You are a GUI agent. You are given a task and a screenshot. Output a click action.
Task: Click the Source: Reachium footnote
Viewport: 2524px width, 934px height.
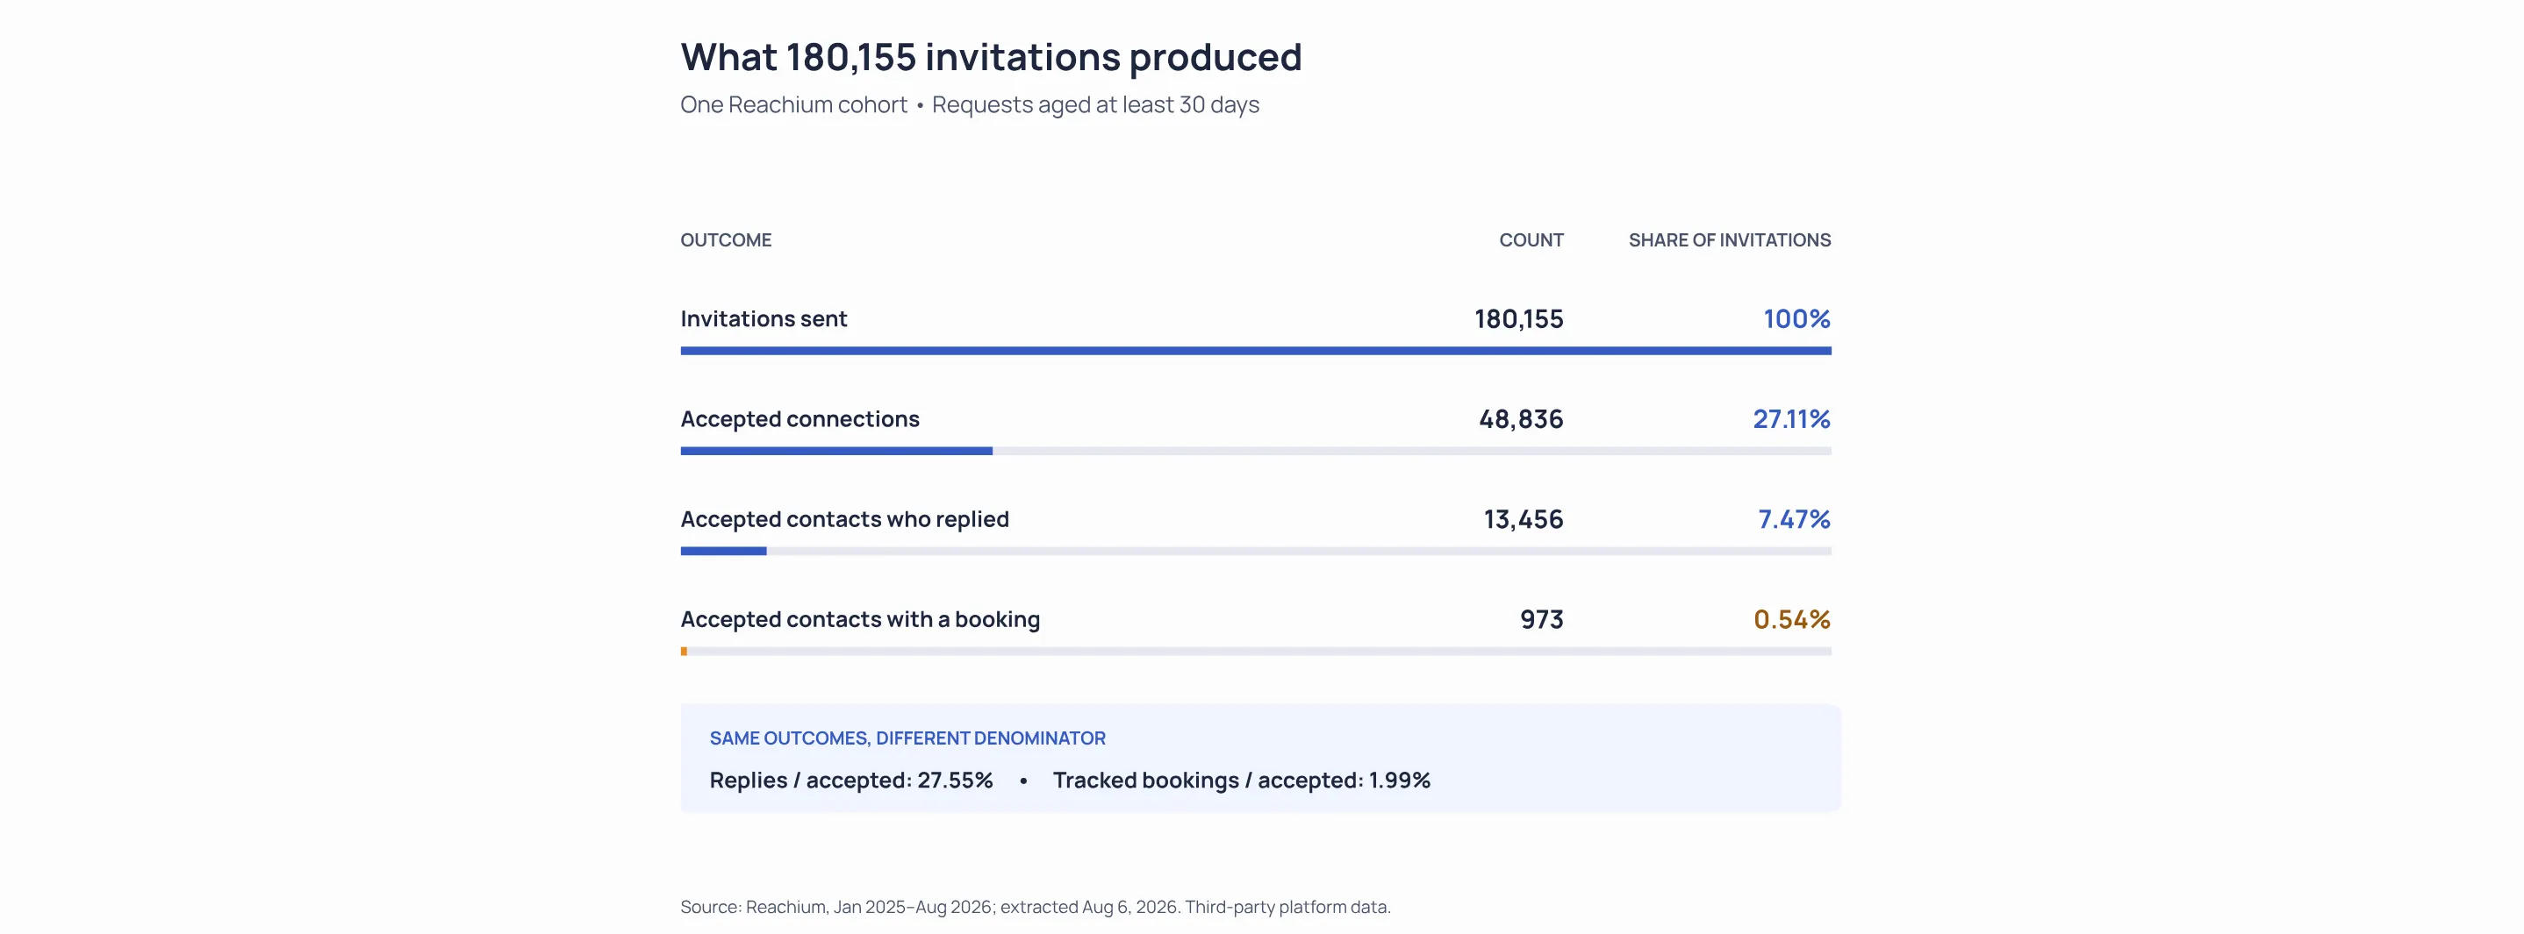[1036, 907]
